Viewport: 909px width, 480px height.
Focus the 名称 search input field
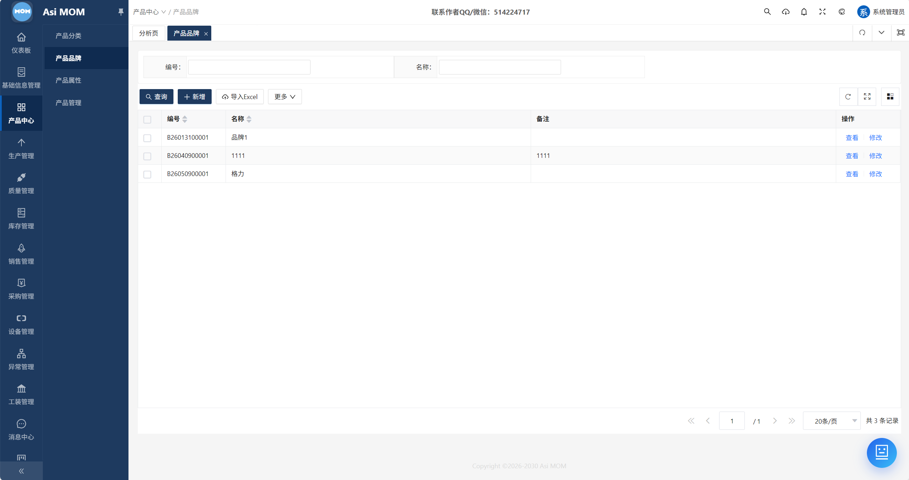tap(500, 67)
